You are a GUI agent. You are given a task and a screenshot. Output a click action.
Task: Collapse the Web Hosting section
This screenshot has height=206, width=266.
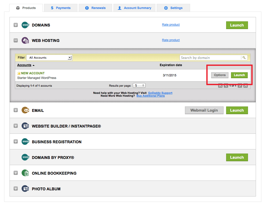(16, 40)
